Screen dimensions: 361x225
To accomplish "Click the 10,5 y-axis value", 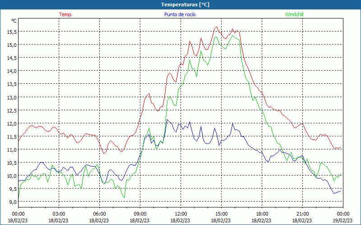I will pos(12,163).
